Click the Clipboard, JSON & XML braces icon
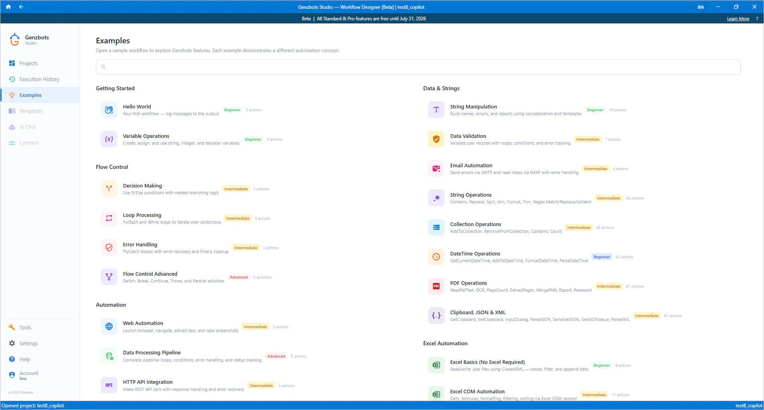Viewport: 764px width, 410px height. pyautogui.click(x=436, y=316)
